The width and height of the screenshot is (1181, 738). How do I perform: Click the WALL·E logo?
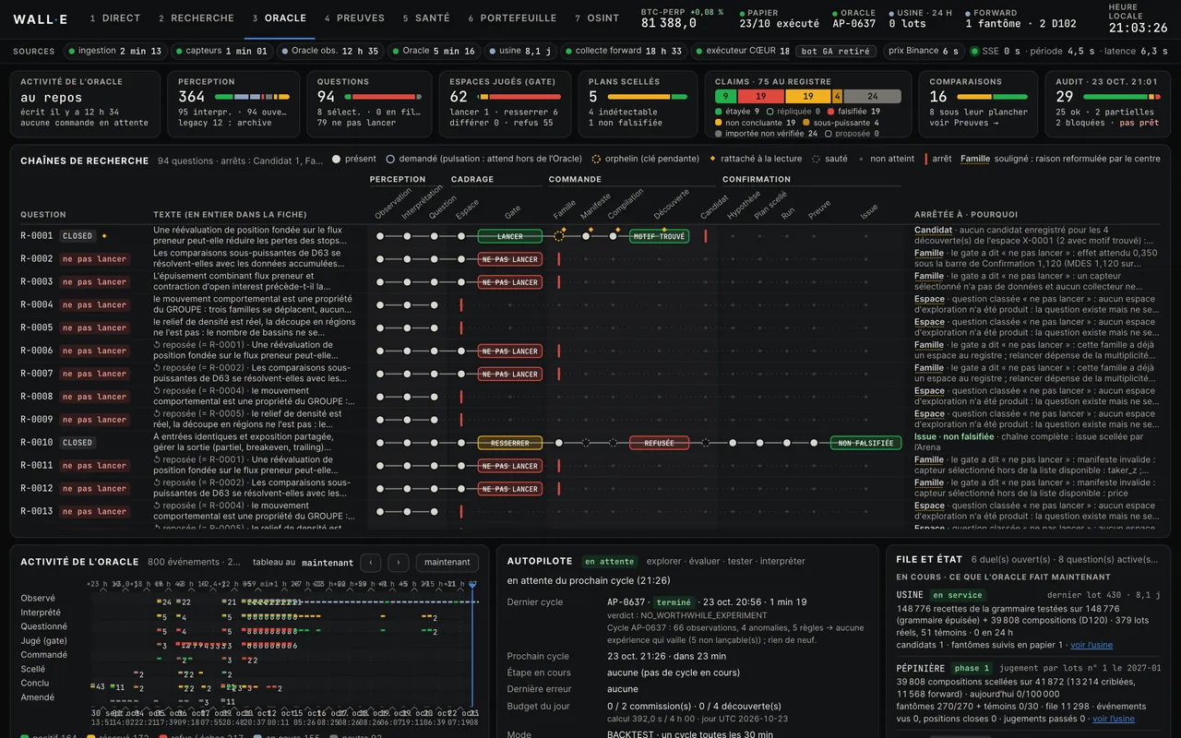point(42,18)
